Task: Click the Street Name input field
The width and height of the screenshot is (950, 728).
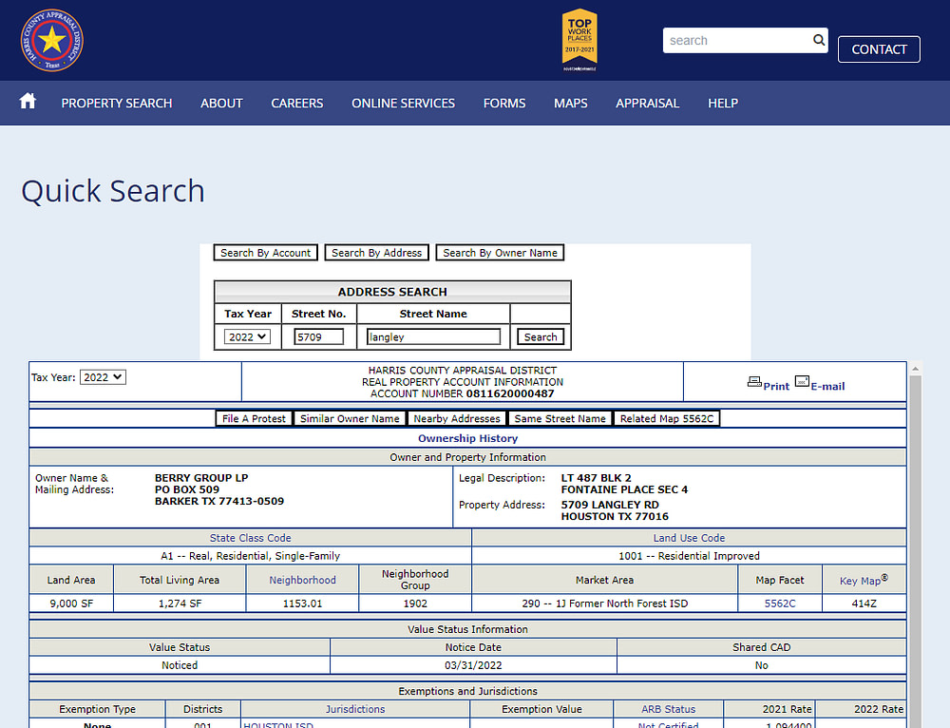Action: [x=433, y=336]
